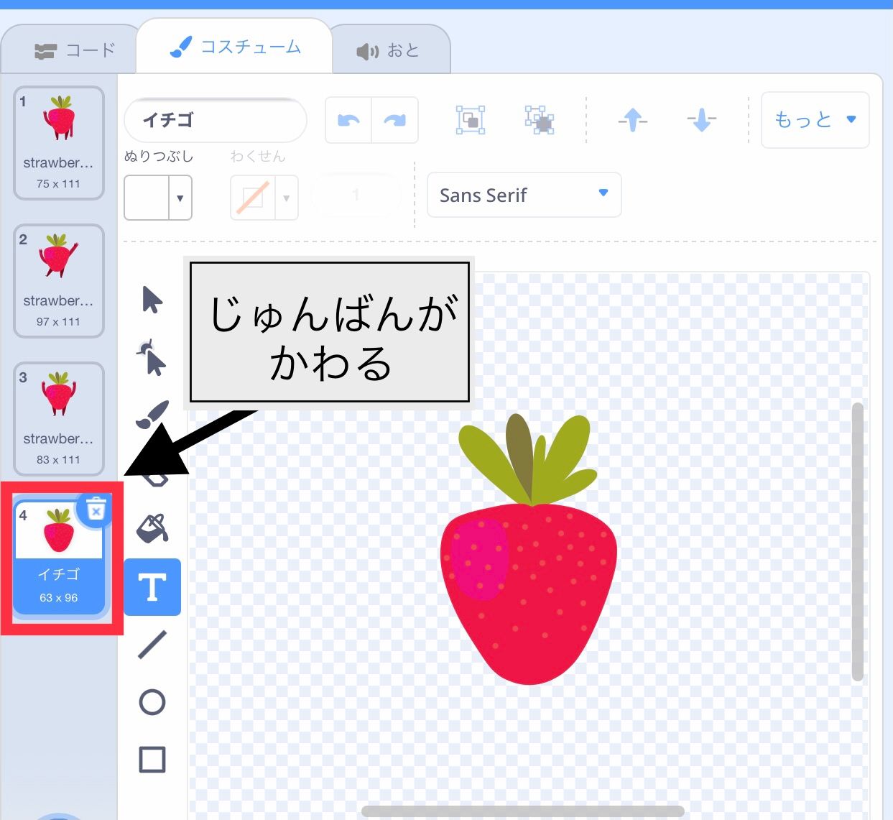Screen dimensions: 893x820
Task: Open the Sans Serif font dropdown
Action: tap(524, 195)
